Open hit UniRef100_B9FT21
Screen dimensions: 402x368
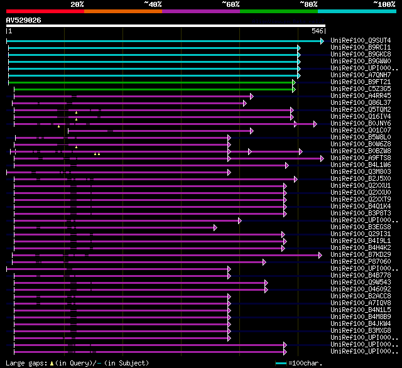[361, 82]
